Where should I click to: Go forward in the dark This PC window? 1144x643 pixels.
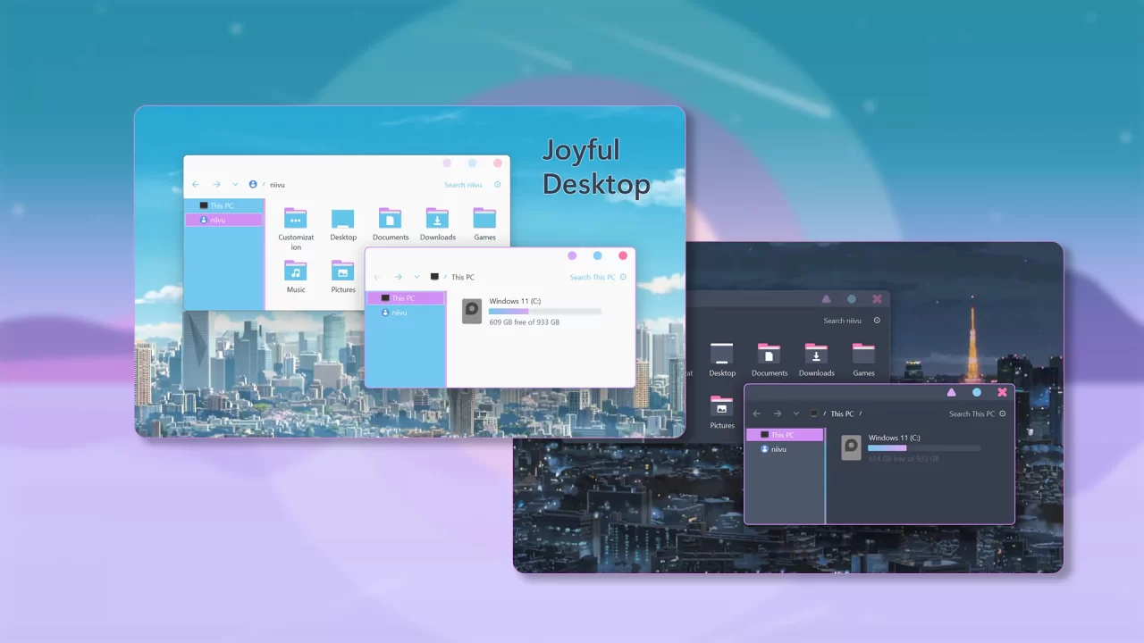click(778, 413)
